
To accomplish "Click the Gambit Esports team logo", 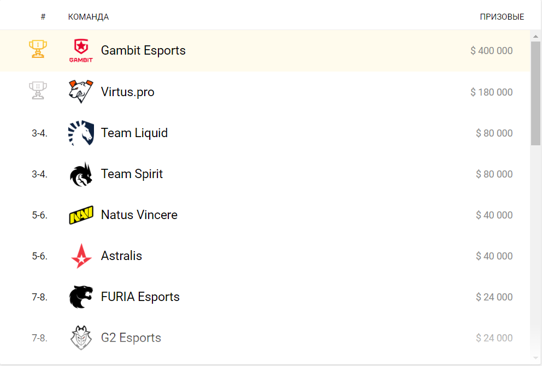I will click(81, 50).
